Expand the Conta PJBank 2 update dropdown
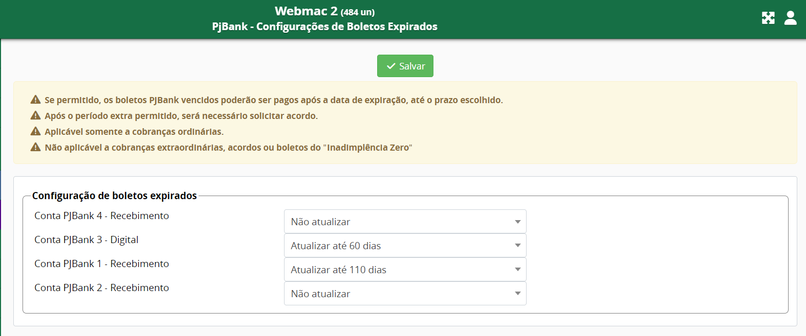 405,294
